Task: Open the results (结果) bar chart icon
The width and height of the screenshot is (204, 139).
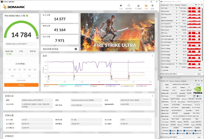Action: pos(146,6)
